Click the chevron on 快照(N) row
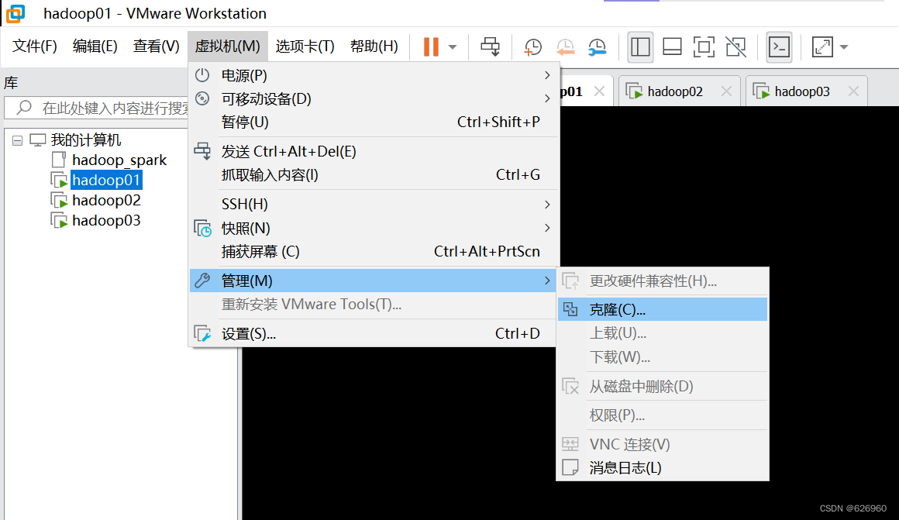This screenshot has width=899, height=520. [547, 228]
